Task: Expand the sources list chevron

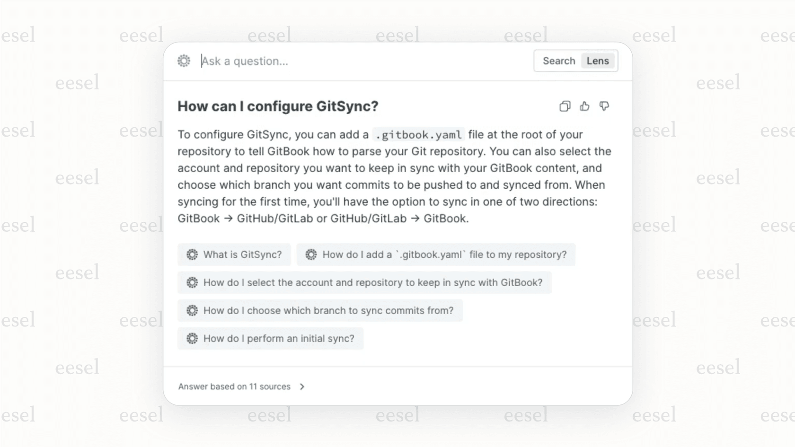Action: [302, 386]
